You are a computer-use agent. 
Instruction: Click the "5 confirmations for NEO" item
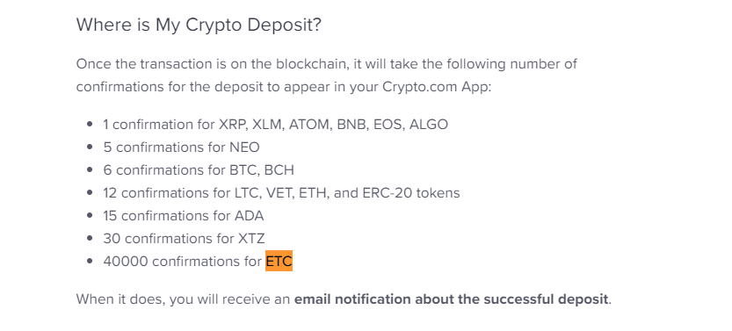[181, 148]
